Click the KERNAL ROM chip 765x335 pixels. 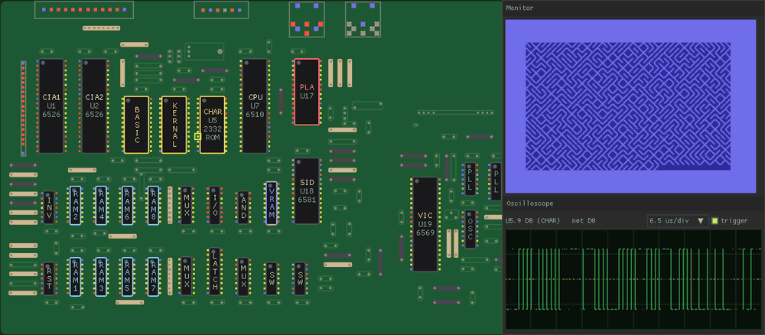click(174, 125)
